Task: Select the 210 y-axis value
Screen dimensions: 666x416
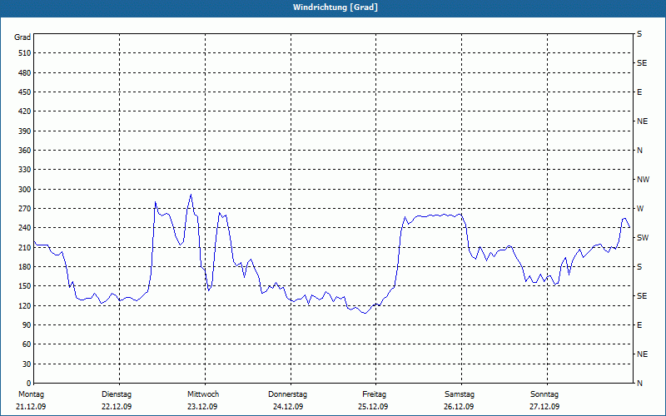Action: (25, 247)
